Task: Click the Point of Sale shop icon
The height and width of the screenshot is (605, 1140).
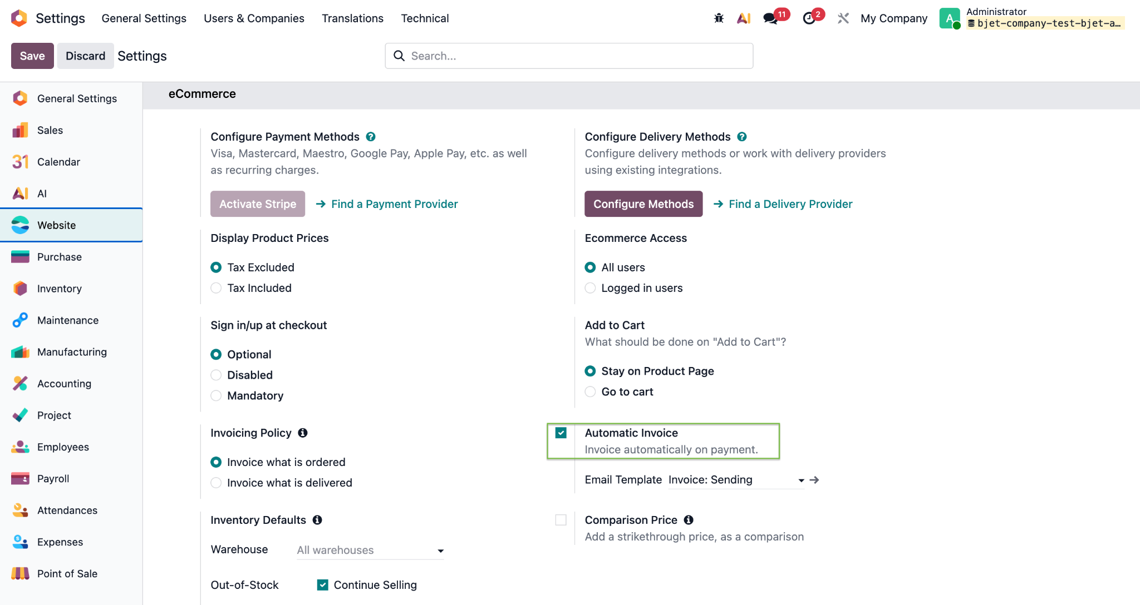Action: point(20,574)
